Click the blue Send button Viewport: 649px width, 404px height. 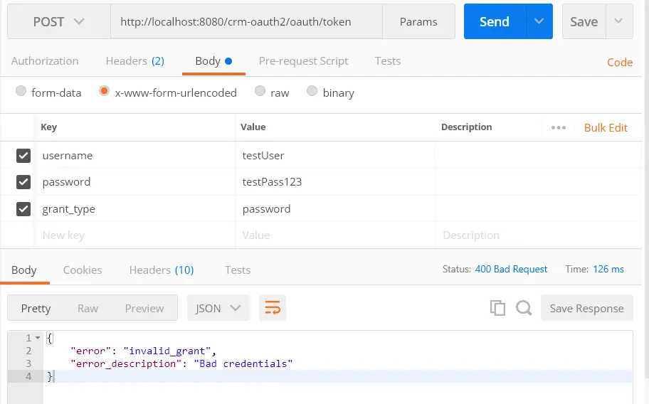point(495,21)
